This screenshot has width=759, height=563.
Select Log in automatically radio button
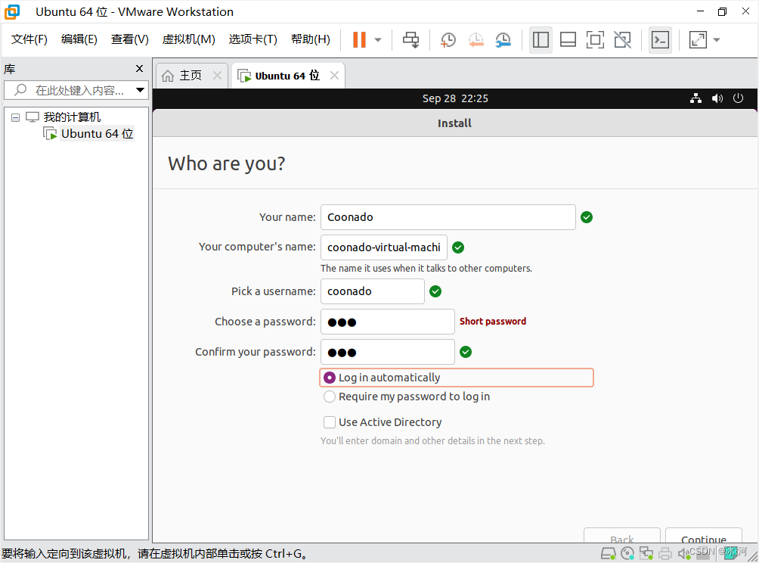[x=330, y=378]
